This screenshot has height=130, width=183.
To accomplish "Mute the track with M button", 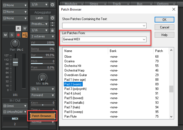I will pyautogui.click(x=5, y=35).
